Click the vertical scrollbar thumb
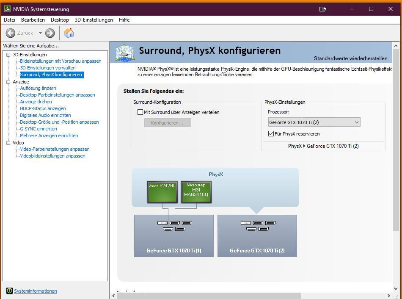 (x=396, y=140)
